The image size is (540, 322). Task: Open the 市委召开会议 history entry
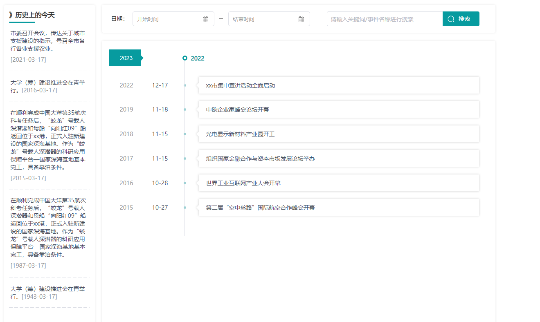(47, 41)
